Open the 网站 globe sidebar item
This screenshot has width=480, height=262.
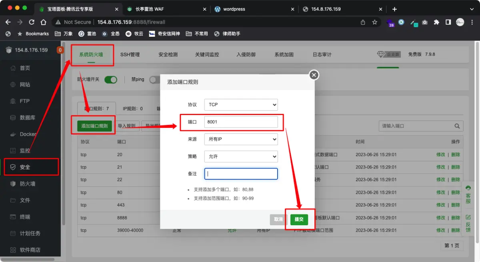(25, 85)
